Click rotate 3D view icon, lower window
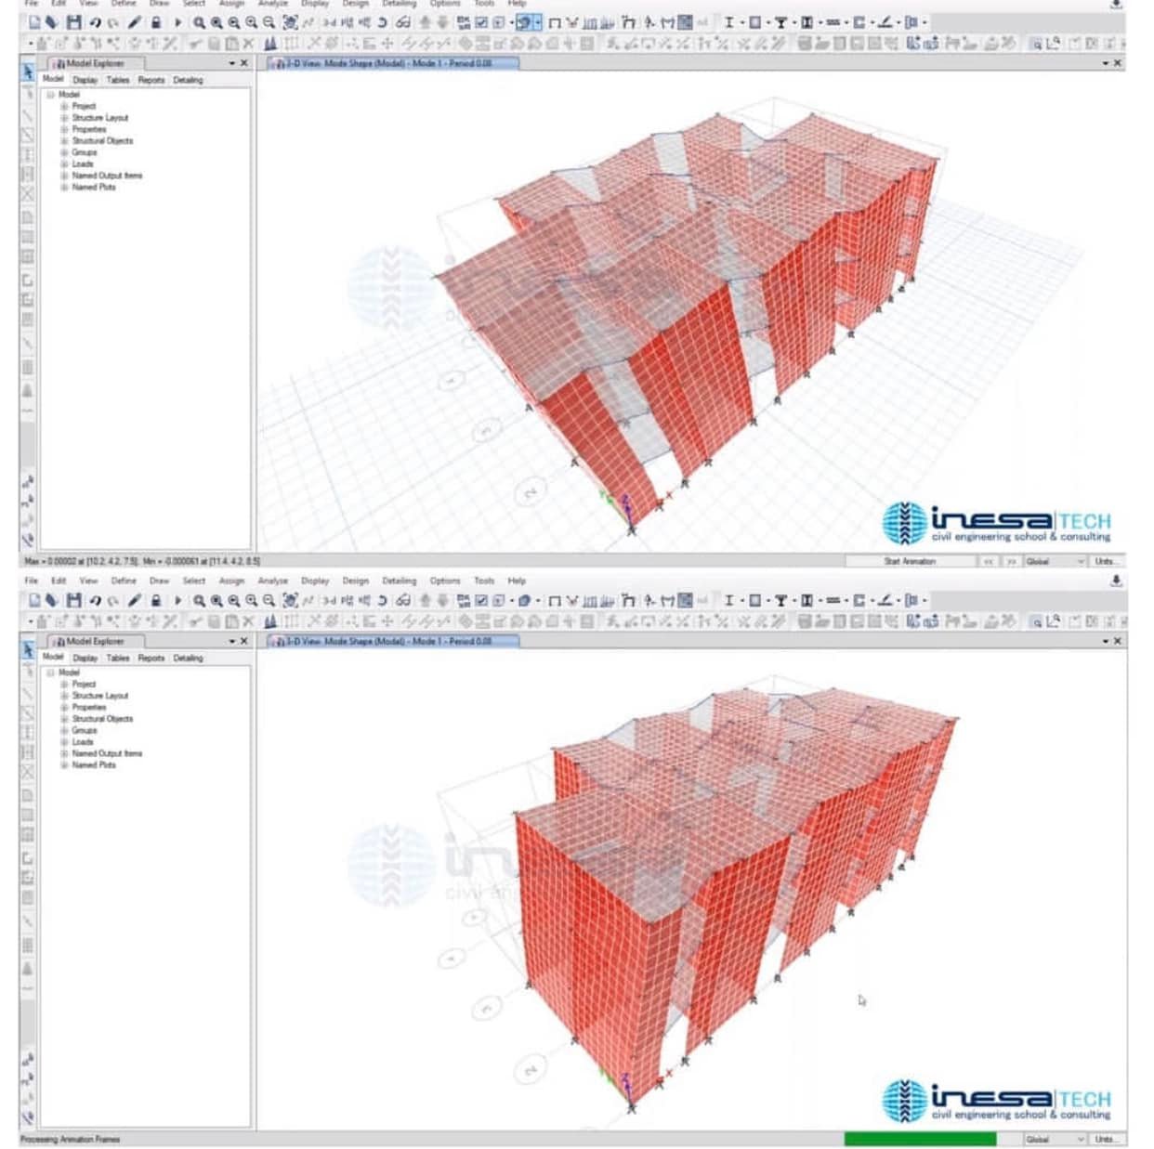This screenshot has height=1149, width=1154. (x=382, y=600)
